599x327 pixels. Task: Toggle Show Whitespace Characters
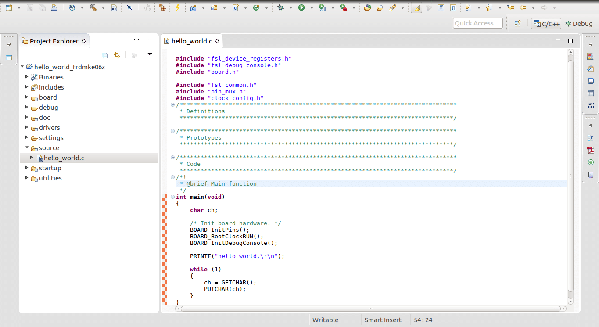click(453, 7)
